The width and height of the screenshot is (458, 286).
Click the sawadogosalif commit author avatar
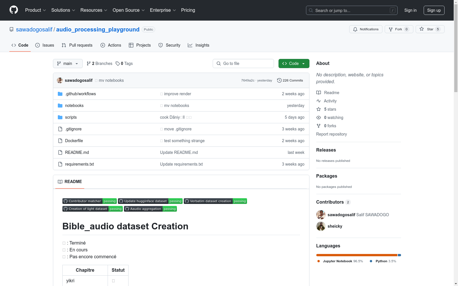(60, 80)
